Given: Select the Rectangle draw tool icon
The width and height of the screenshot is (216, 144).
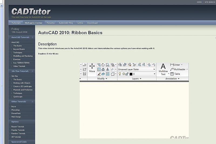Looking at the screenshot, I should point(85,69).
